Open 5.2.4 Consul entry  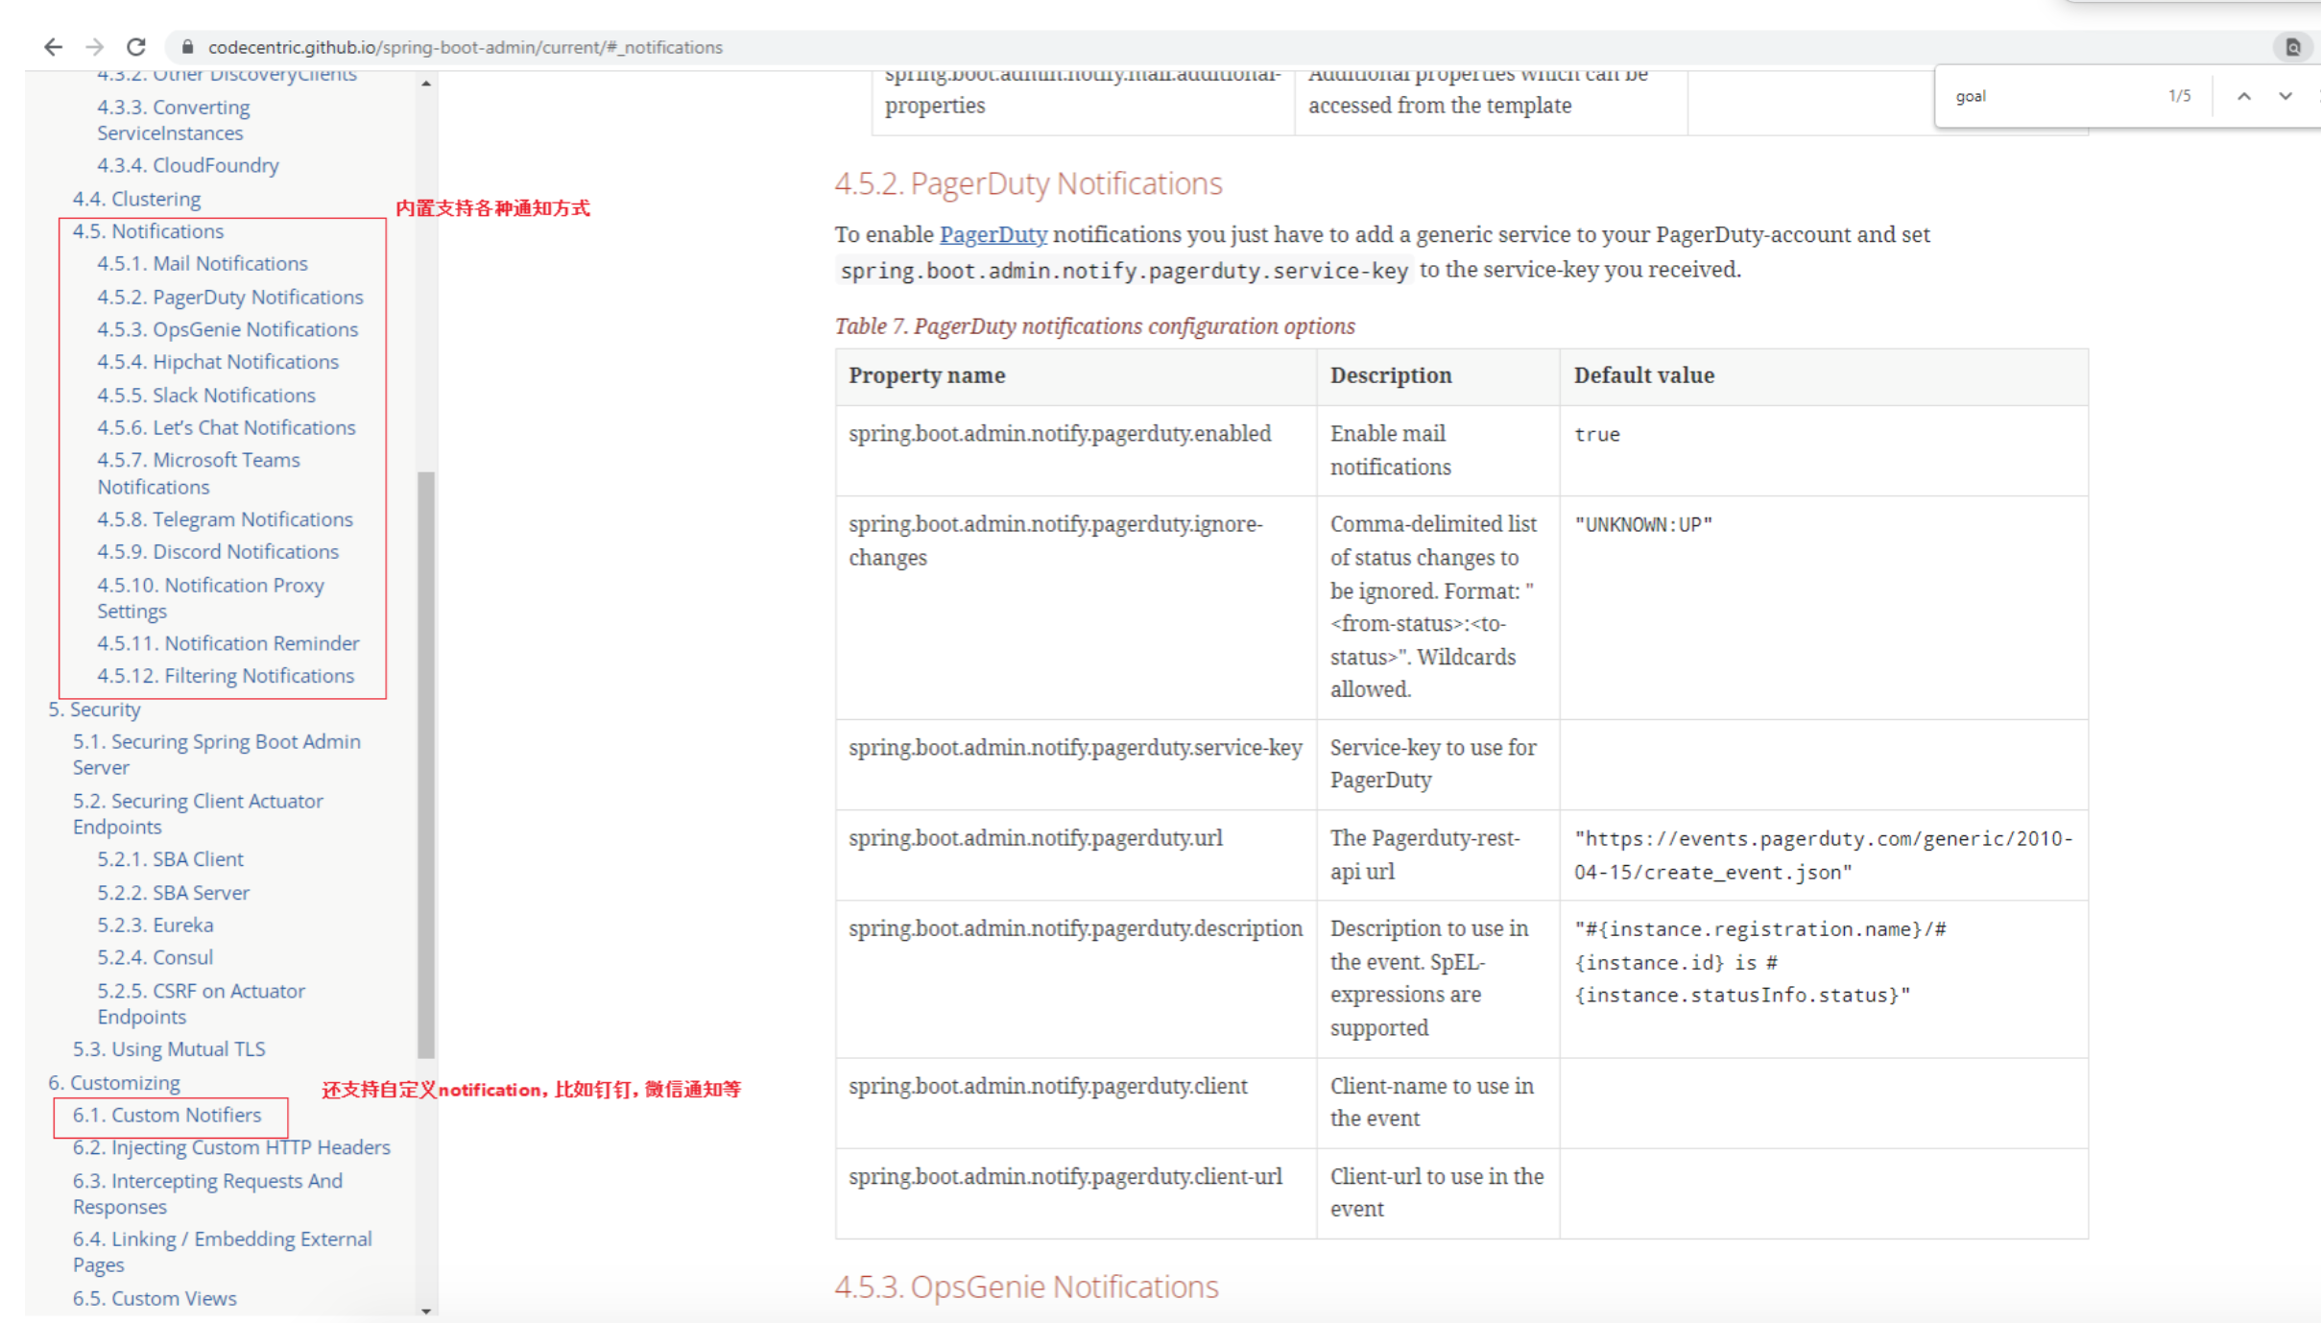(x=155, y=957)
